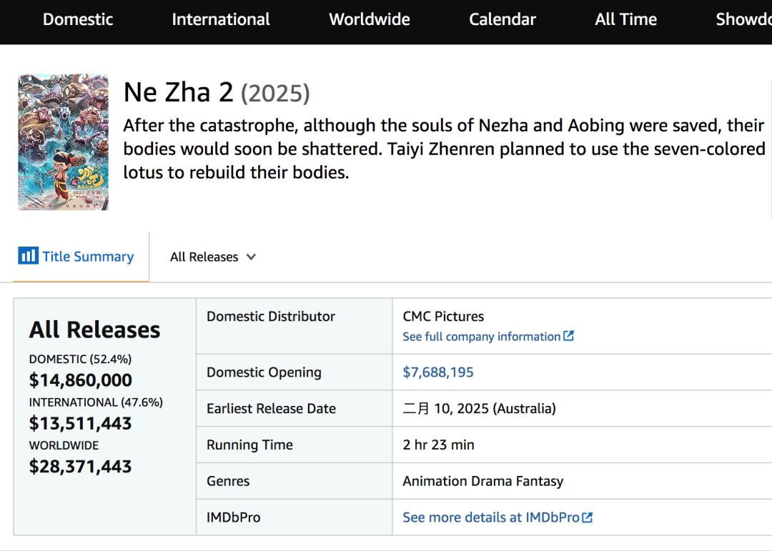The width and height of the screenshot is (772, 551).
Task: Navigate to the All Time section
Action: [x=625, y=19]
